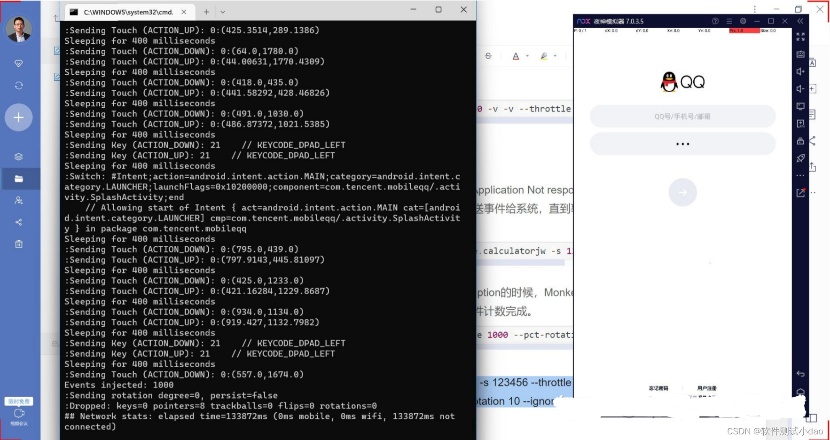Open the contacts person icon in sidebar
Screen dimensions: 830x440
tap(19, 200)
